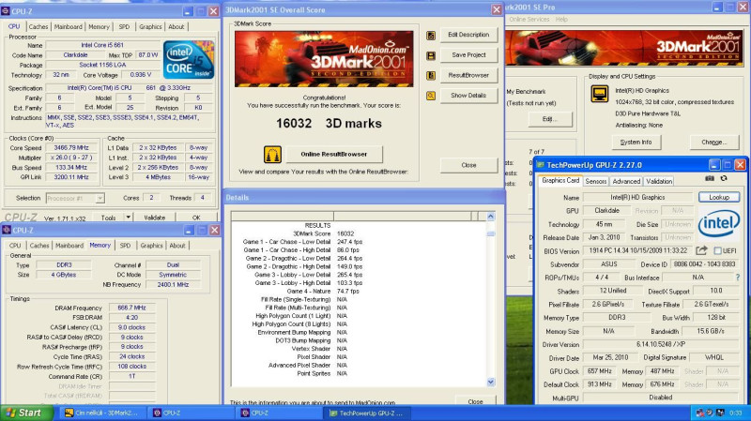Open the TechPowerUp GPU-Z taskbar item

366,413
